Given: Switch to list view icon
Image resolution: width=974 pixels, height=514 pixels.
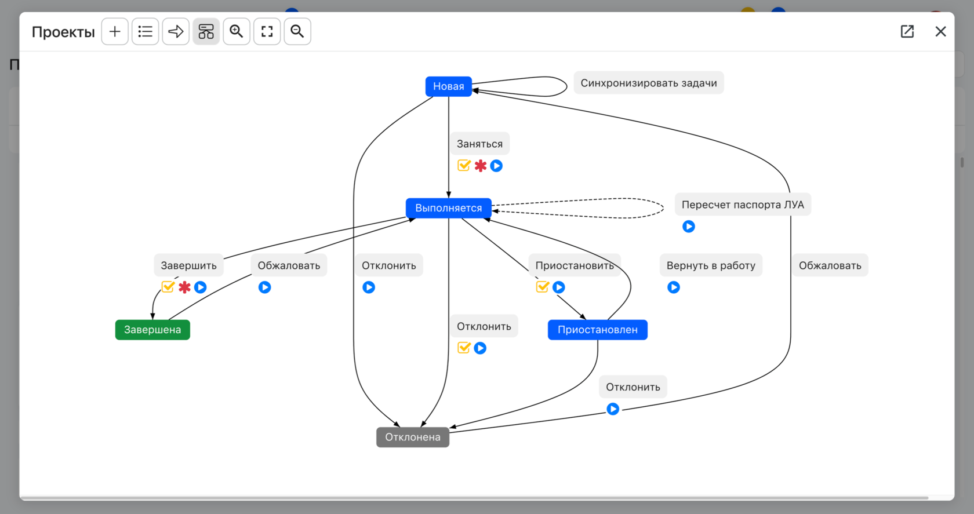Looking at the screenshot, I should click(x=145, y=31).
